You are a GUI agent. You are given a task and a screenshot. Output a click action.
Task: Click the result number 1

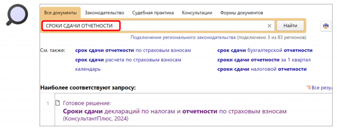click(48, 103)
